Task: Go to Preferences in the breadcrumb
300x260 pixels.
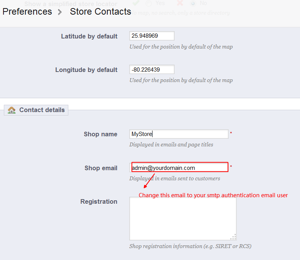Action: point(27,12)
